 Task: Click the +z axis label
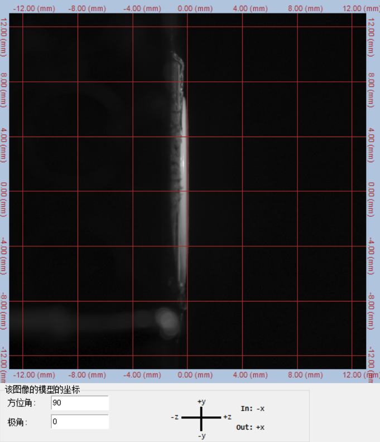tap(227, 417)
